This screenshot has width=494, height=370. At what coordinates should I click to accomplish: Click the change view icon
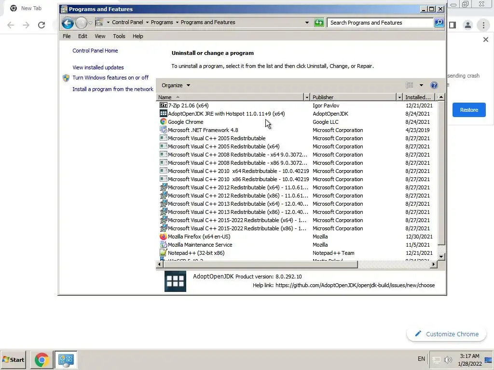[409, 85]
